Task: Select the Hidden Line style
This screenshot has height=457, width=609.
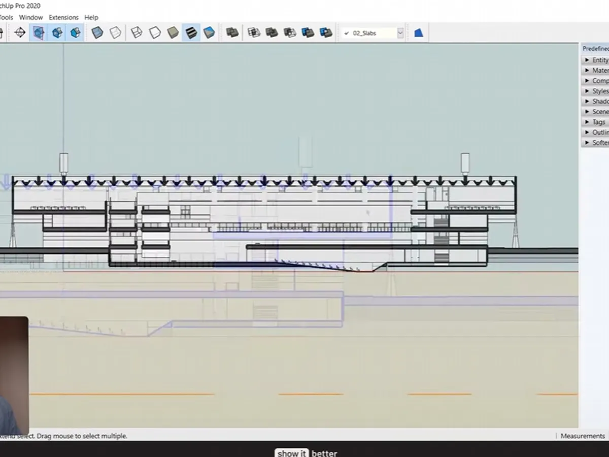Action: pos(154,32)
